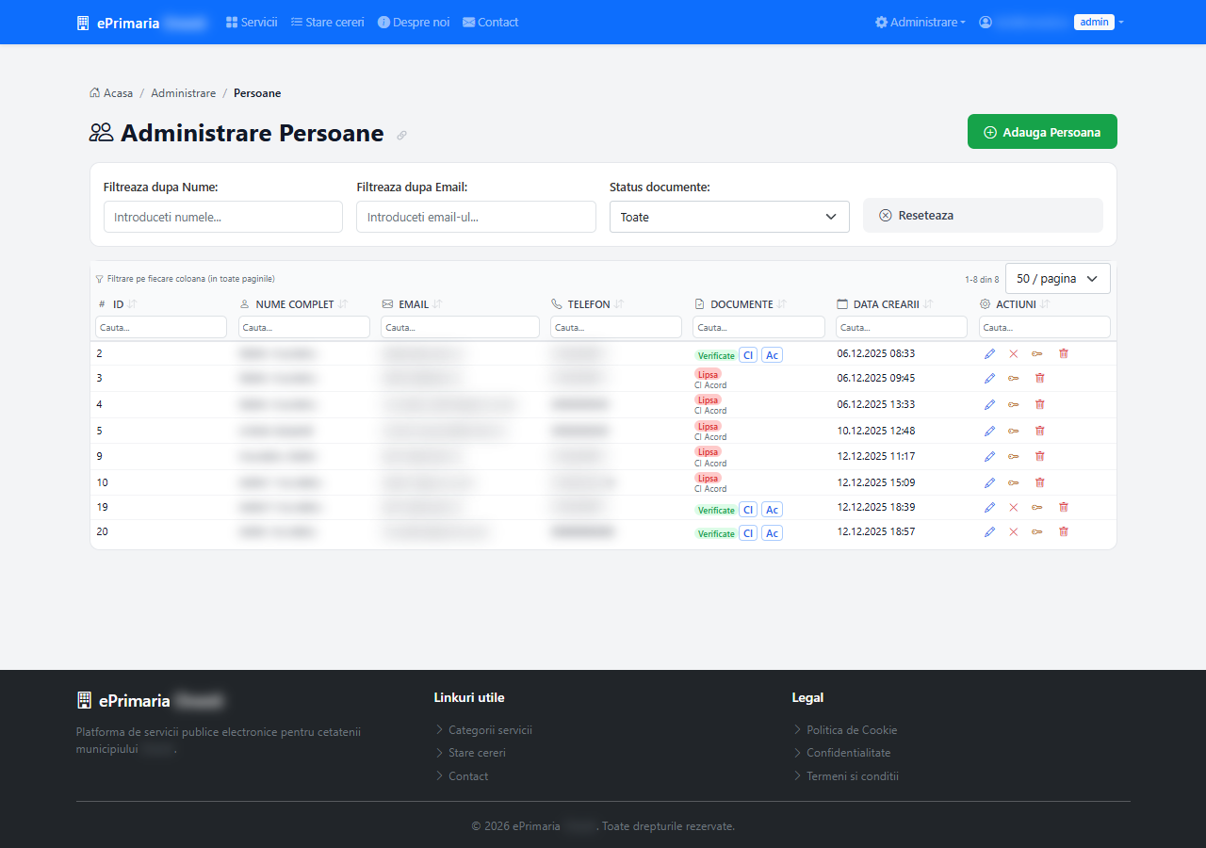Click the trash icon for ID 10
Screen dimensions: 1206x848
[x=1040, y=482]
